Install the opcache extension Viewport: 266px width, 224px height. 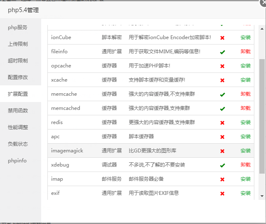tap(246, 66)
